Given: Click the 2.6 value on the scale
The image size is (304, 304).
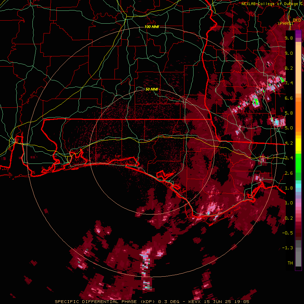Looking at the screenshot, I should point(289,173).
